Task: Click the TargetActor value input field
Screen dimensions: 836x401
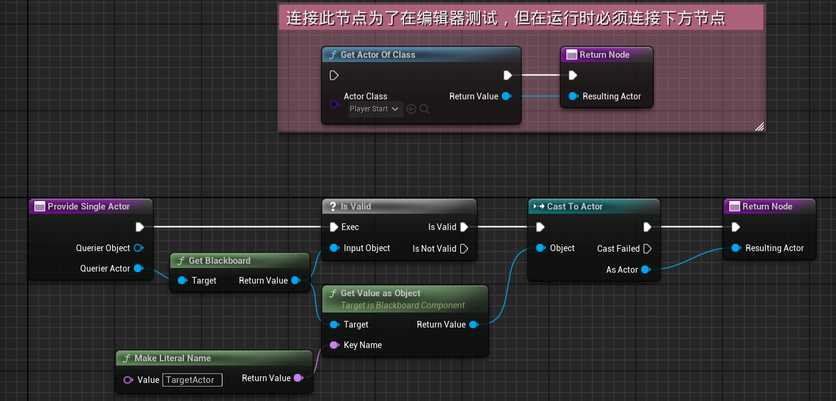Action: tap(192, 380)
